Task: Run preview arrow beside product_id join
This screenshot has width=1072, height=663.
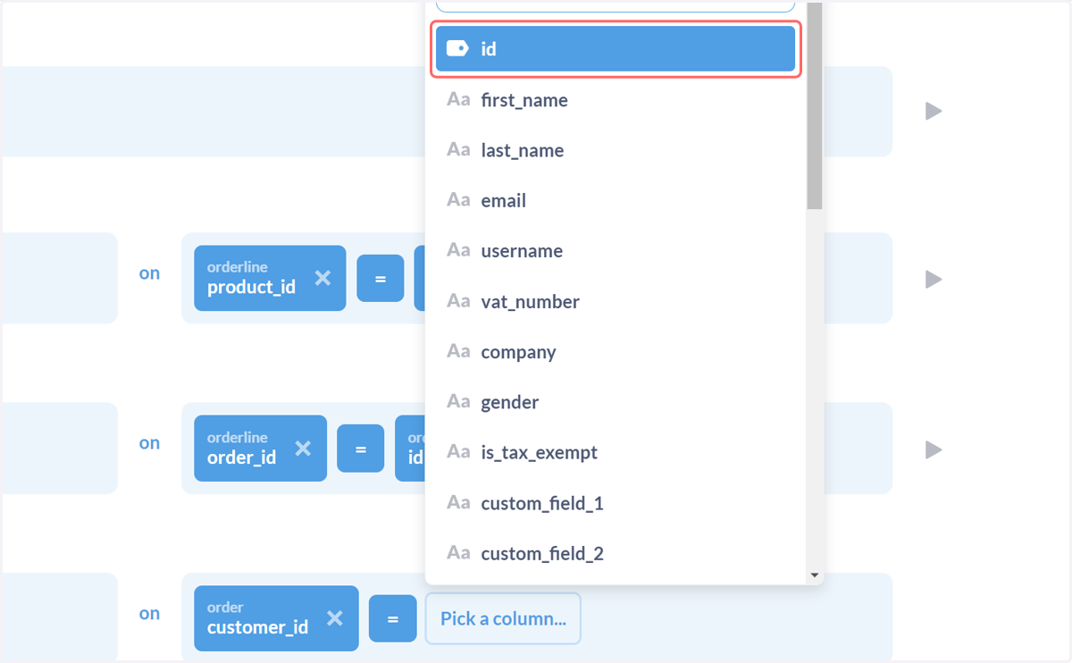Action: click(x=934, y=279)
